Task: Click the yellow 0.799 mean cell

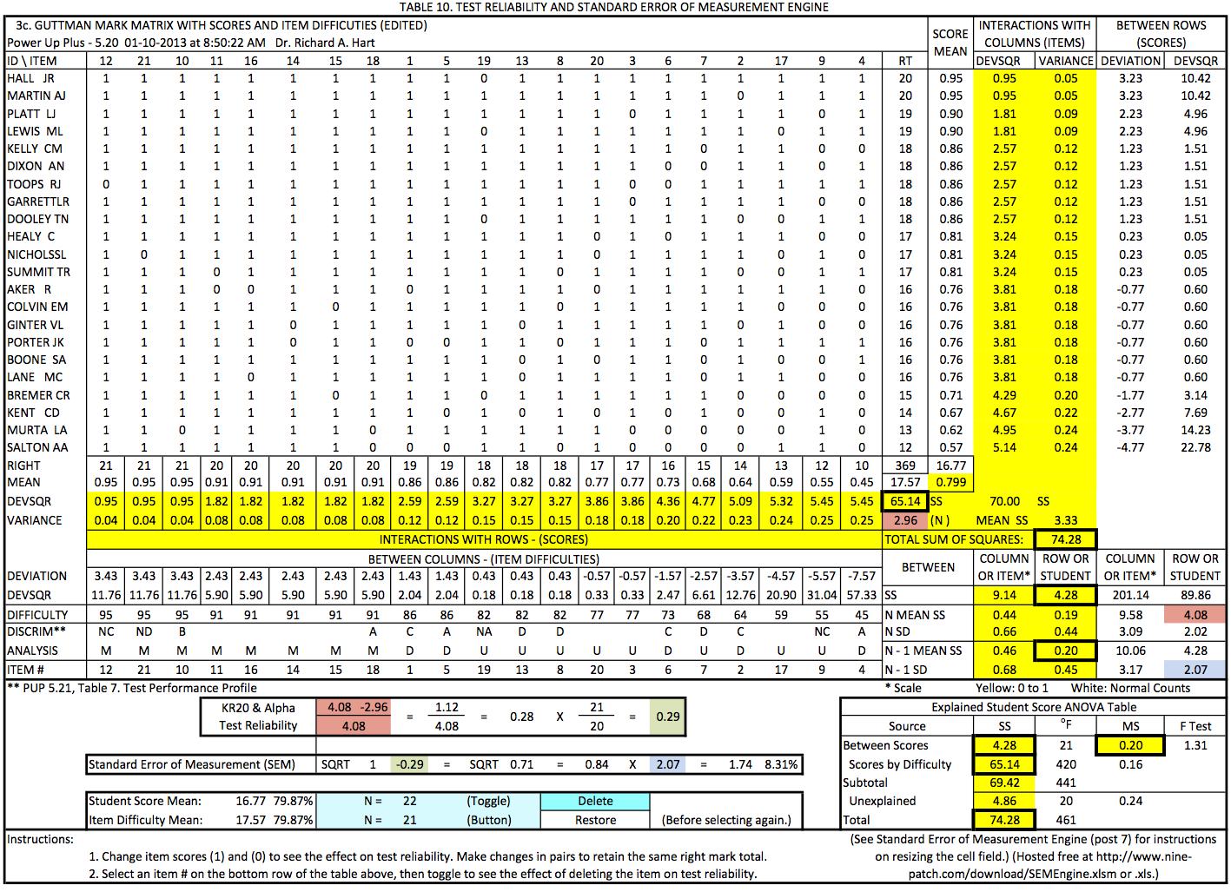Action: click(x=950, y=482)
